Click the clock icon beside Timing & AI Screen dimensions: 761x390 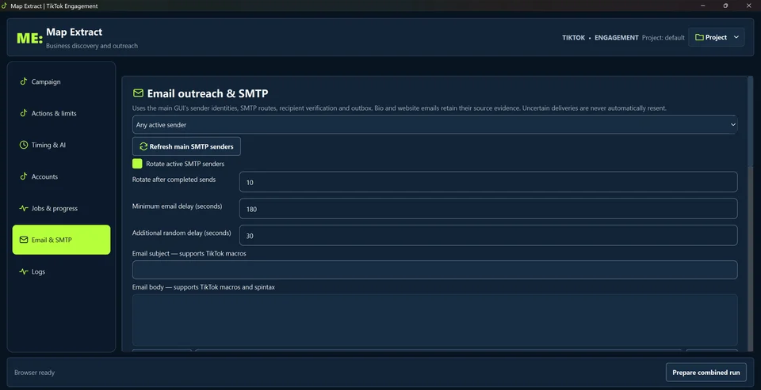tap(23, 145)
